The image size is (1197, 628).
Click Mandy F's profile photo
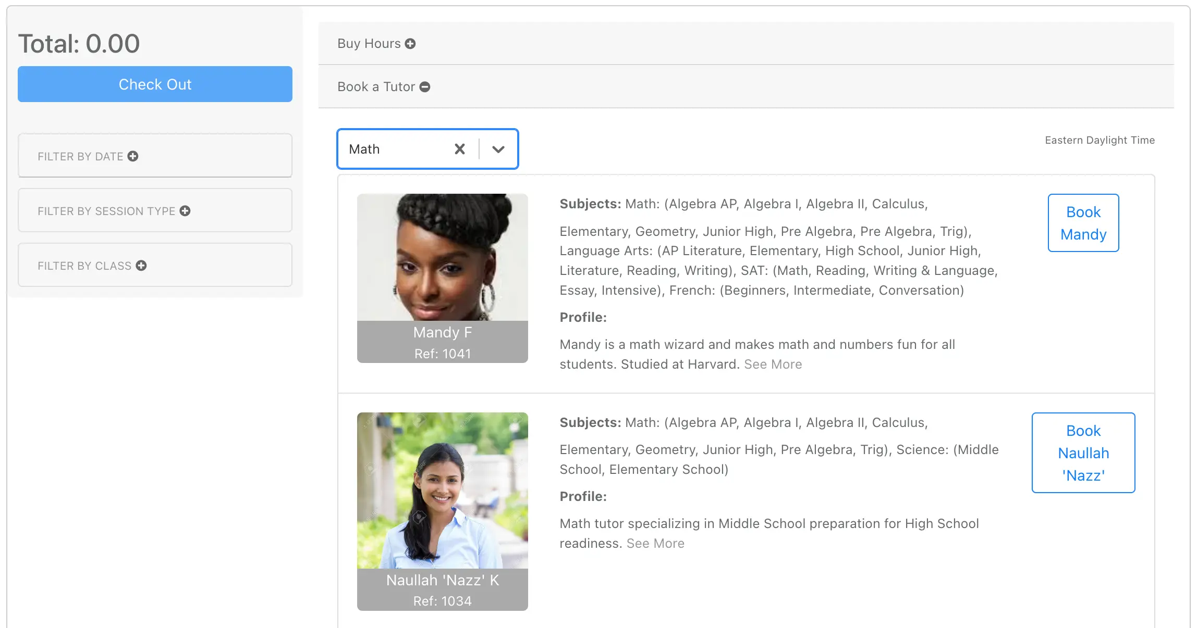click(x=443, y=257)
